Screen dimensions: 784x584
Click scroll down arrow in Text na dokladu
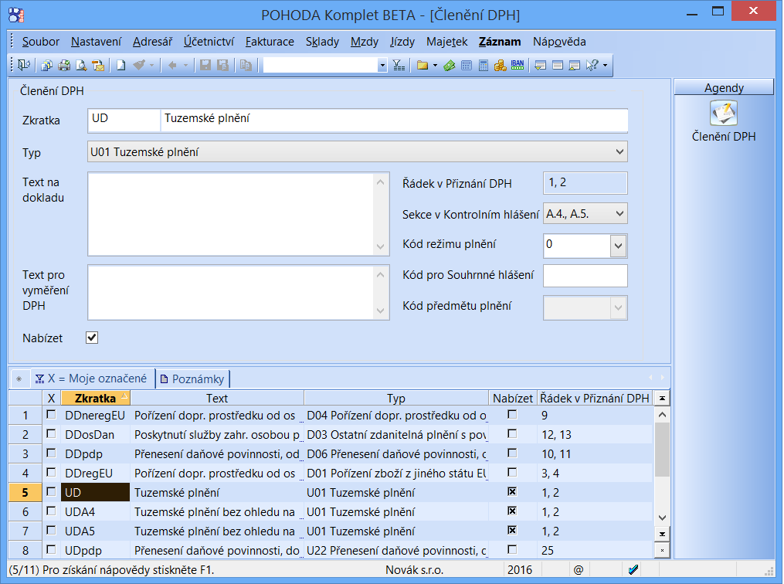point(381,246)
